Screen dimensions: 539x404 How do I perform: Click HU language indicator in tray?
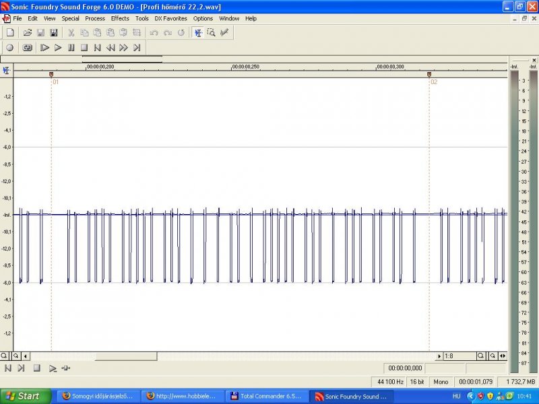coord(457,396)
